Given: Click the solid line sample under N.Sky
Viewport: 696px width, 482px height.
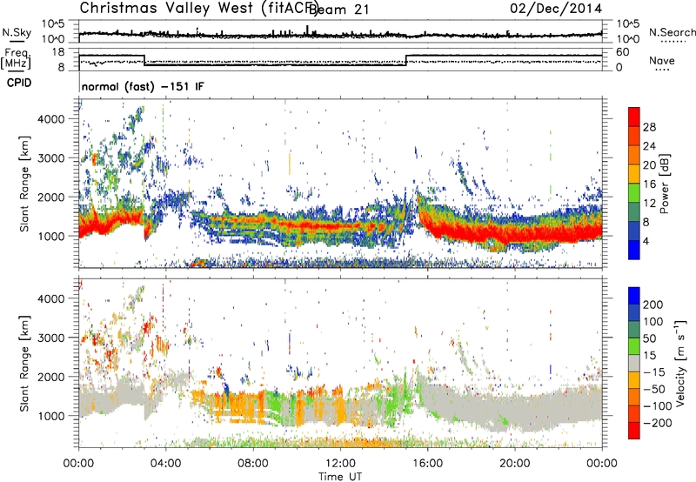Looking at the screenshot, I should [x=17, y=41].
